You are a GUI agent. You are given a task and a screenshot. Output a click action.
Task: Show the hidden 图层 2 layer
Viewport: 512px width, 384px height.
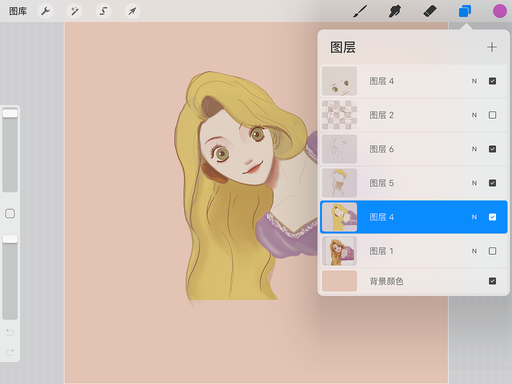[492, 115]
